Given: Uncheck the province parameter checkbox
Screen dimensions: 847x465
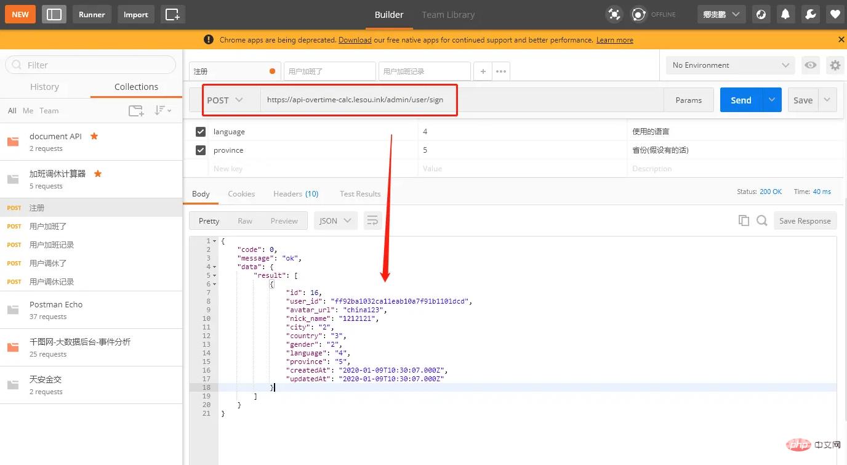Looking at the screenshot, I should [x=201, y=150].
